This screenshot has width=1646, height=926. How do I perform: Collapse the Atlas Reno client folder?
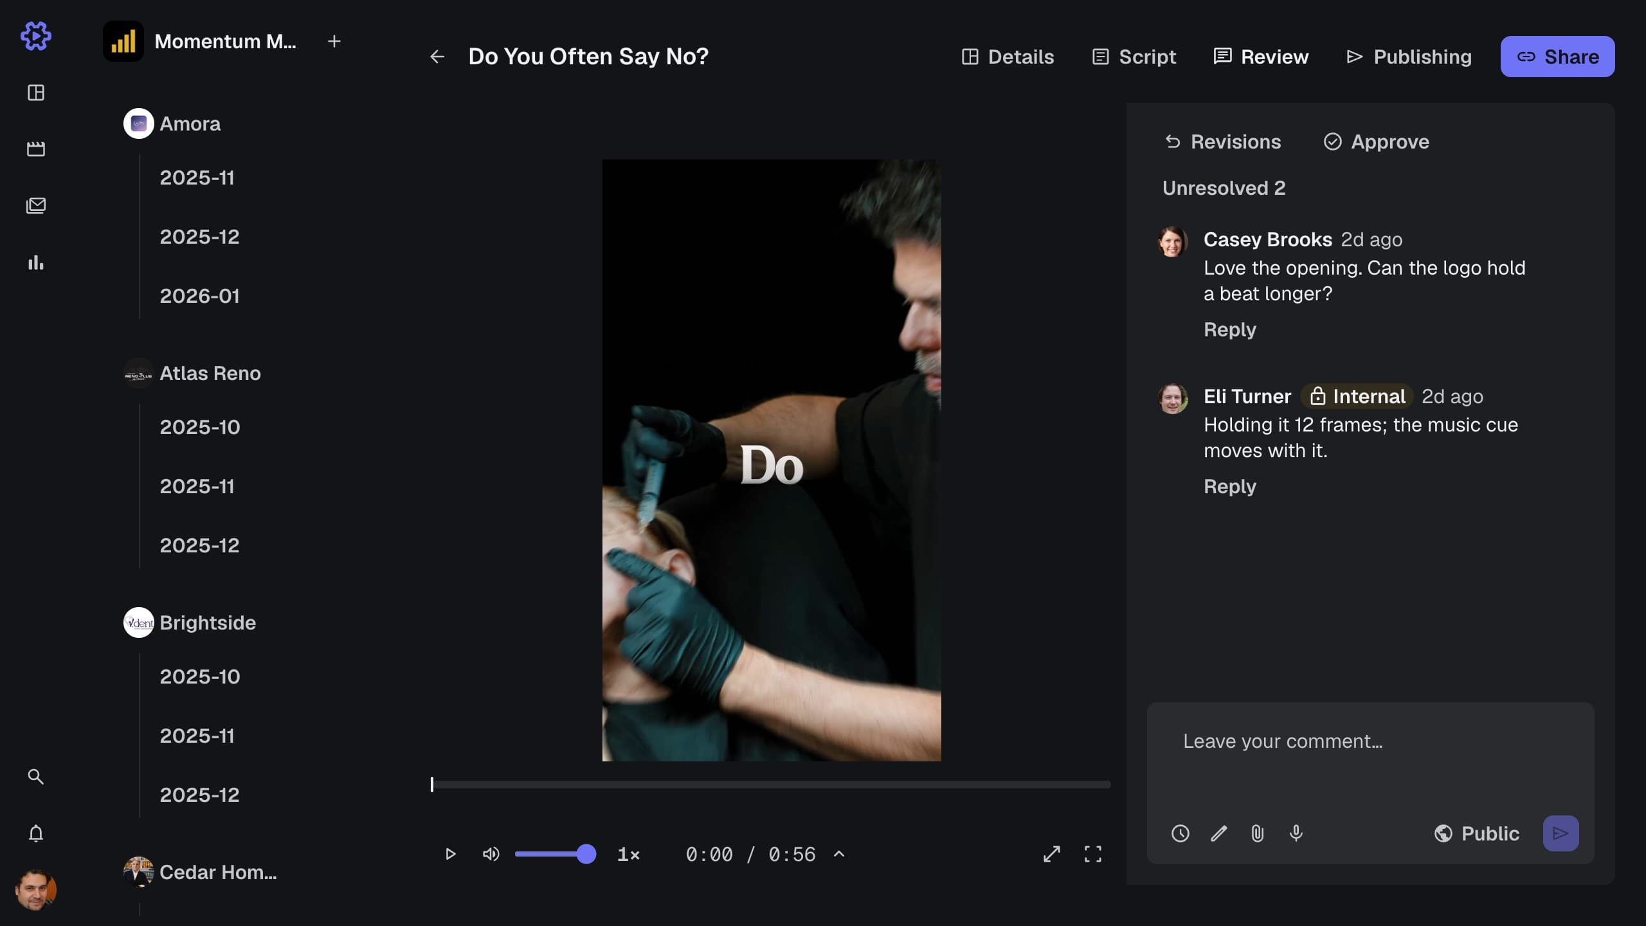(x=192, y=373)
